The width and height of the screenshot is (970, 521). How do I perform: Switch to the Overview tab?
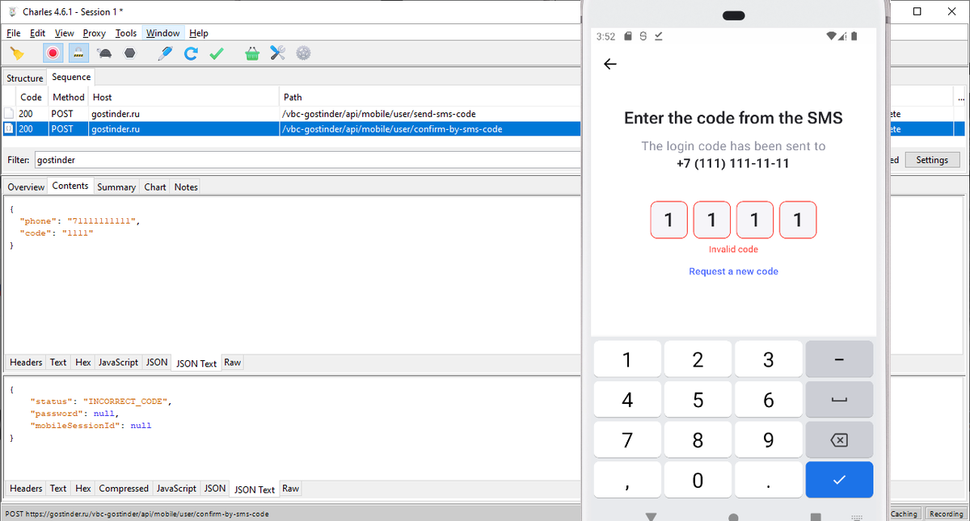click(26, 187)
